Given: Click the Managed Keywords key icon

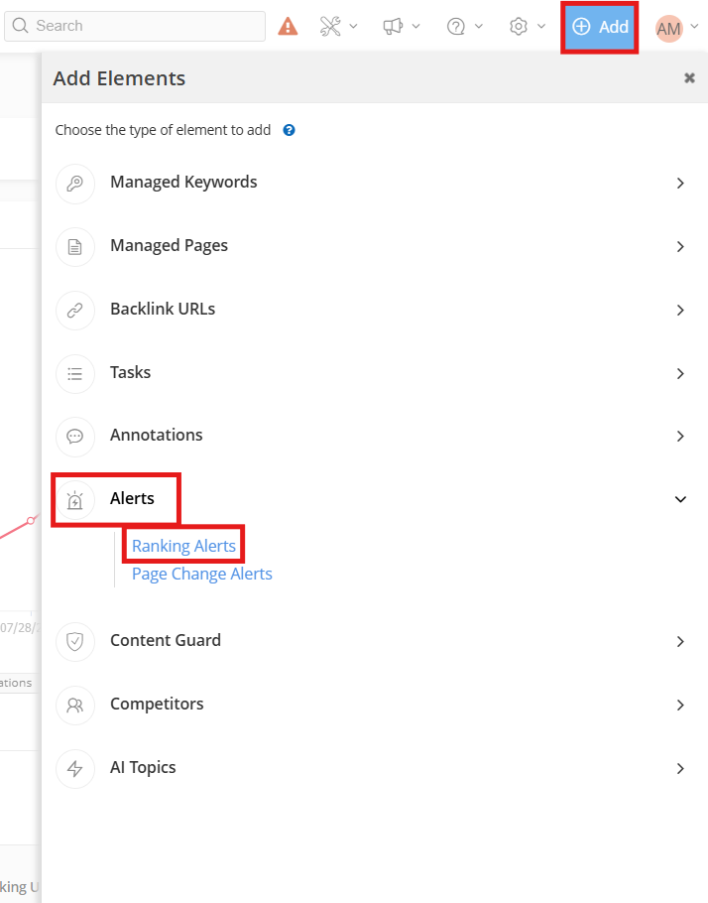Looking at the screenshot, I should click(75, 184).
